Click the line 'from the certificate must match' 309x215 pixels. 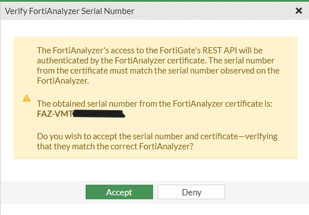158,71
